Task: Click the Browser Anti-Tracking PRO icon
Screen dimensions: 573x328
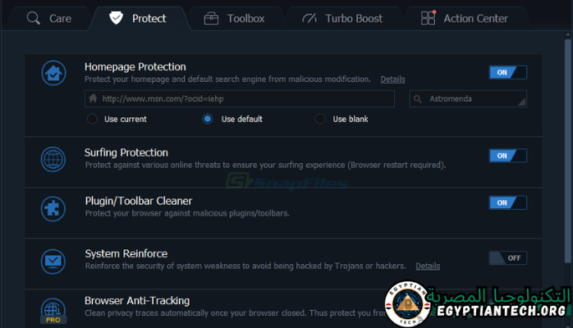Action: pos(53,309)
